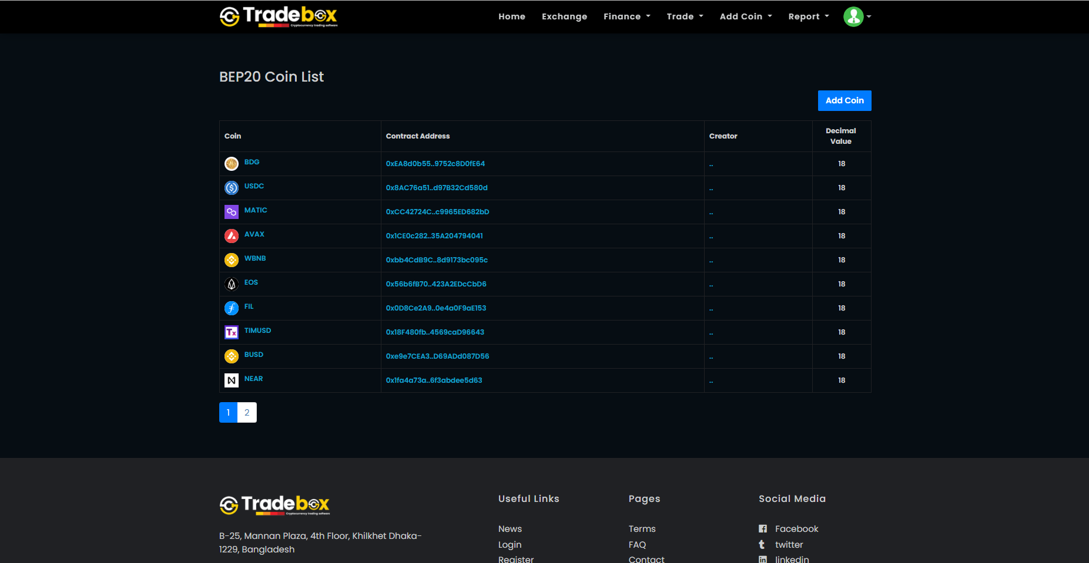Click the creator link in the NEAR row
The width and height of the screenshot is (1089, 563).
711,382
